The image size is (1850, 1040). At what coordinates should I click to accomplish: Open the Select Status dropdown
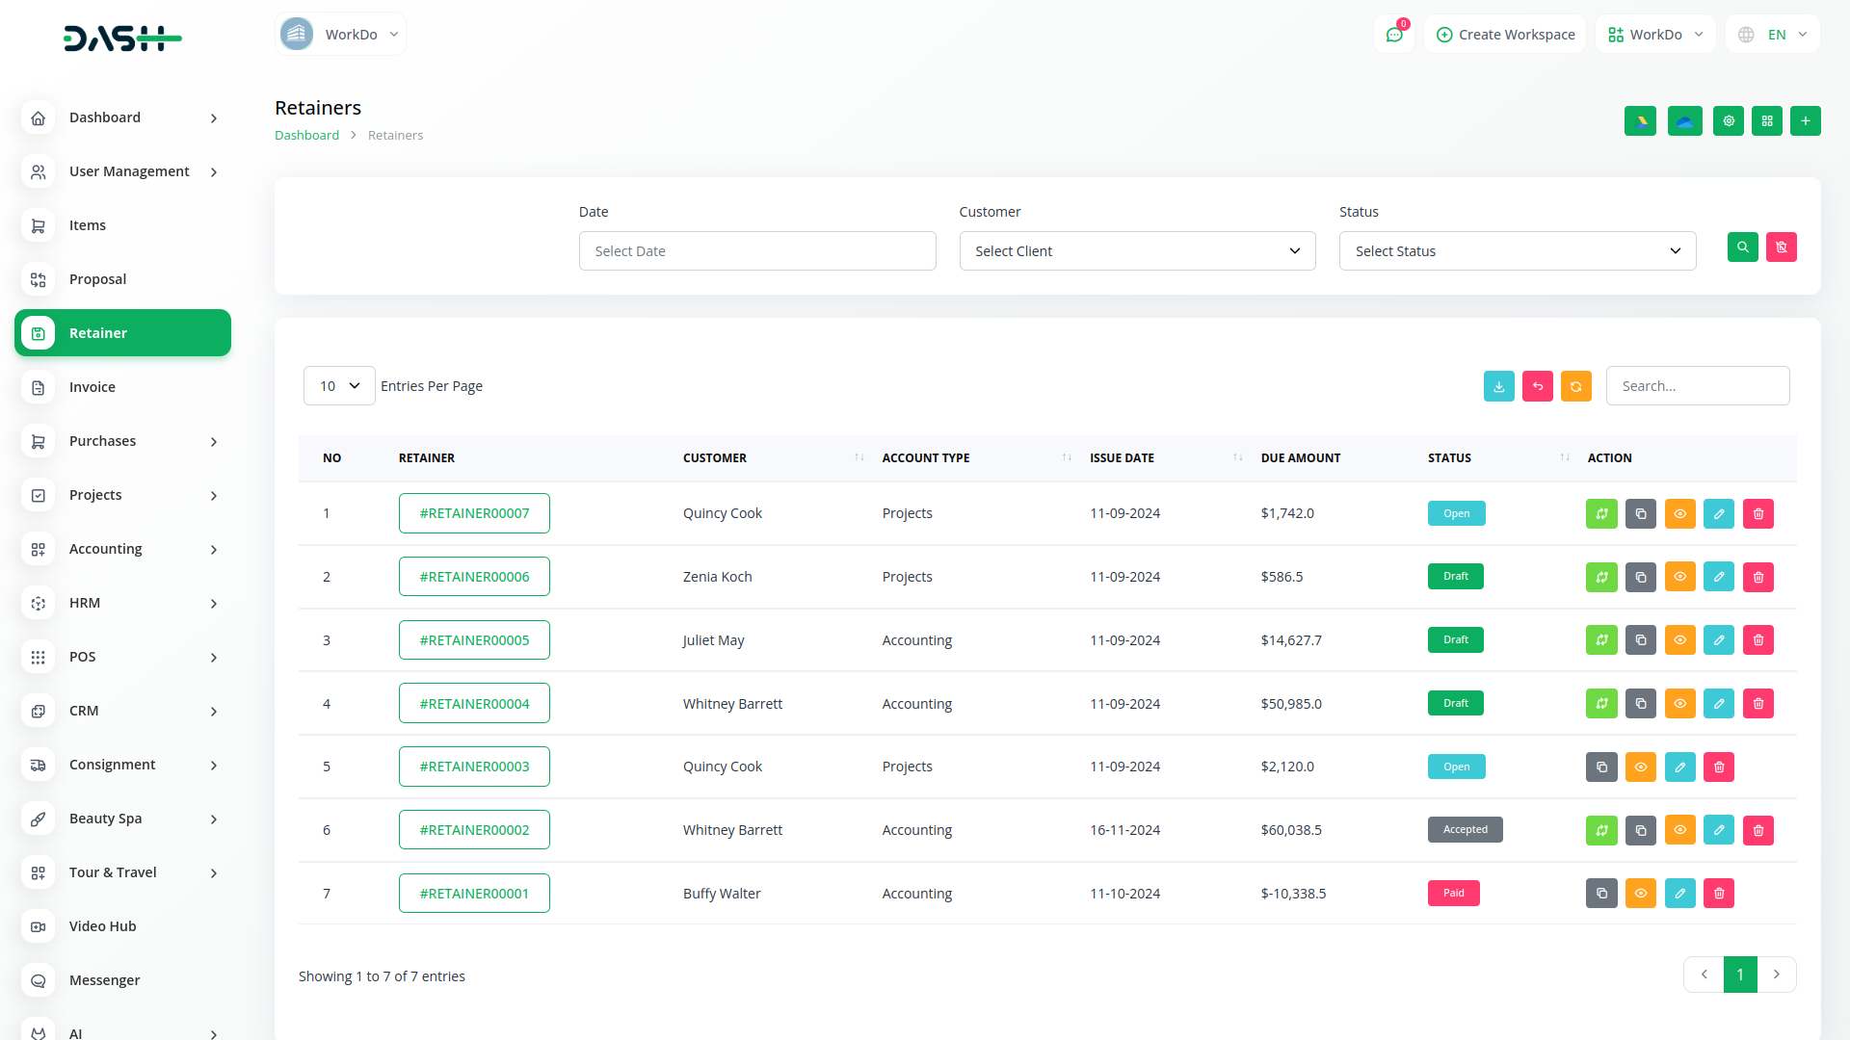[x=1518, y=251]
